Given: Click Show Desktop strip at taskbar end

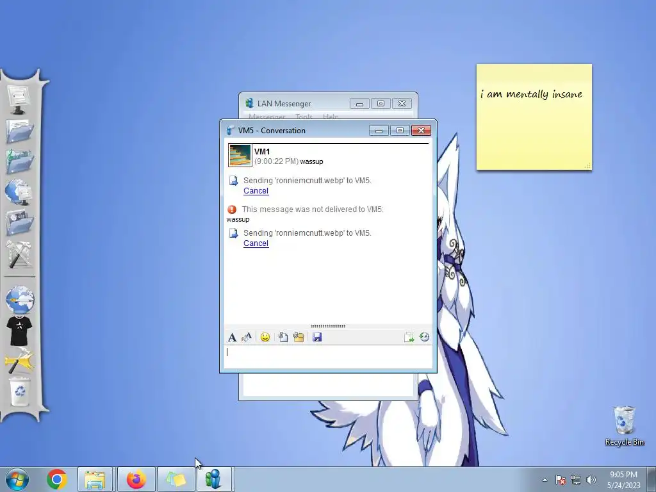Looking at the screenshot, I should pos(652,479).
